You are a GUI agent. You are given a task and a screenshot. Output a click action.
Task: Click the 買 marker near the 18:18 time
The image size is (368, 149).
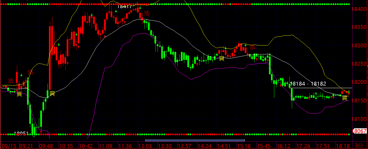click(344, 98)
